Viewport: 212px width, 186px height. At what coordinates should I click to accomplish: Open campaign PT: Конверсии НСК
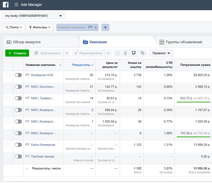pyautogui.click(x=39, y=75)
